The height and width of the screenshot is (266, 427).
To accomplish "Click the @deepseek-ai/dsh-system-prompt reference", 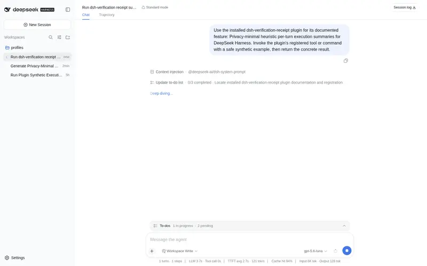I will click(217, 72).
